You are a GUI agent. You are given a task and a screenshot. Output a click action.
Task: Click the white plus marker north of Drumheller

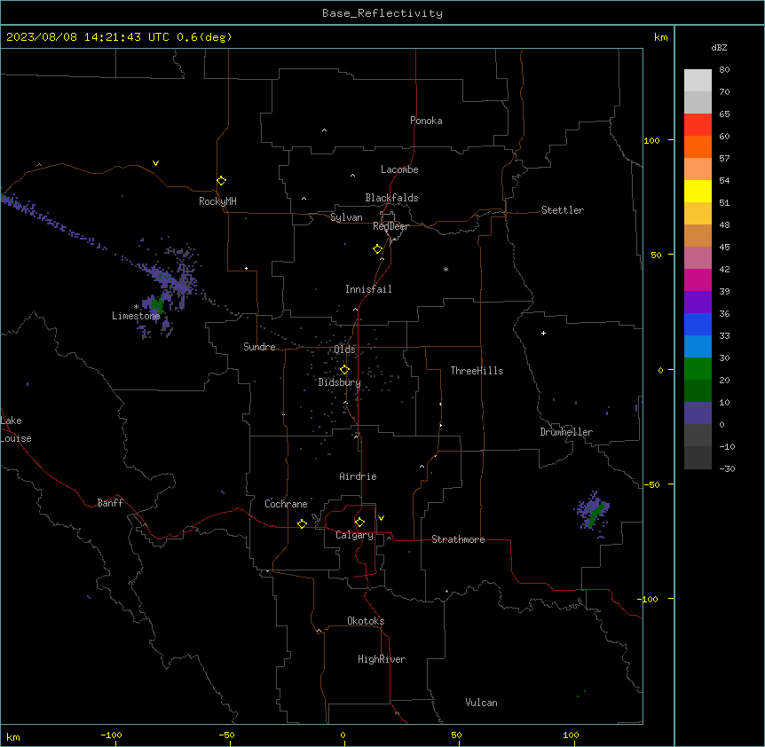pos(543,333)
